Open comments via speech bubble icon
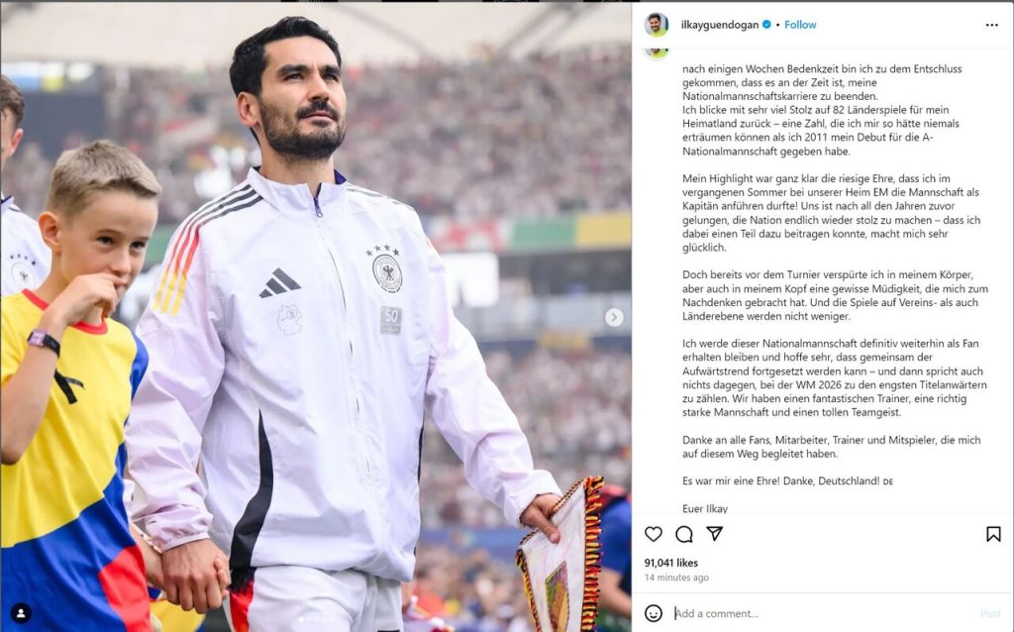 click(684, 534)
